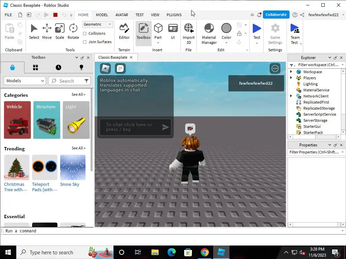
Task: Open the FILE menu
Action: pos(8,15)
